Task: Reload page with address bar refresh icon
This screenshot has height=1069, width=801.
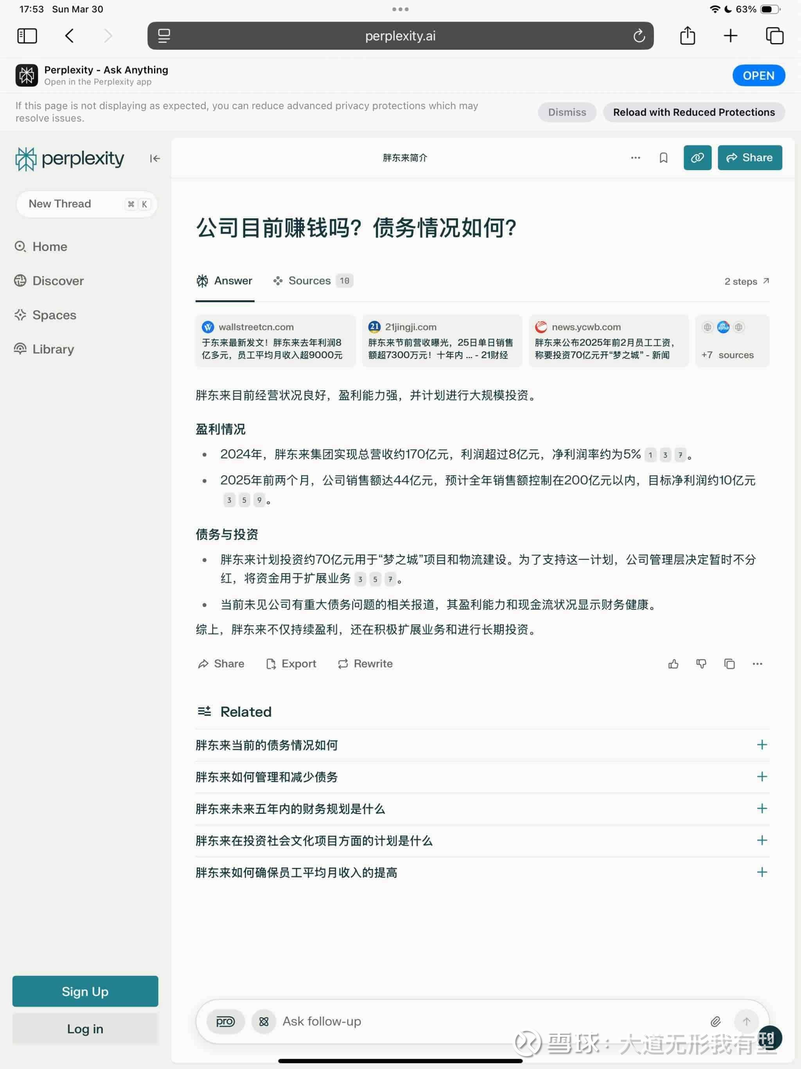Action: [639, 36]
